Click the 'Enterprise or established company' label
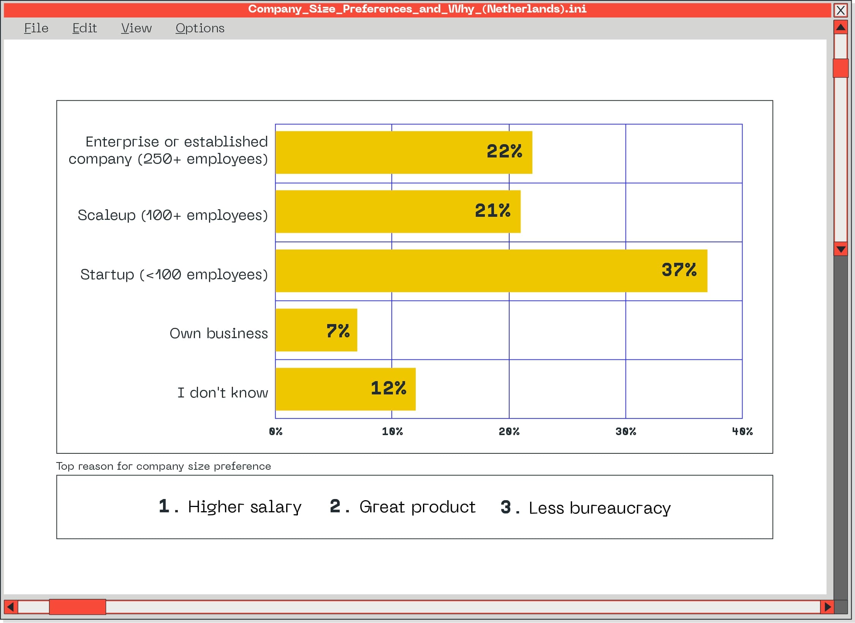This screenshot has height=623, width=855. [x=168, y=150]
